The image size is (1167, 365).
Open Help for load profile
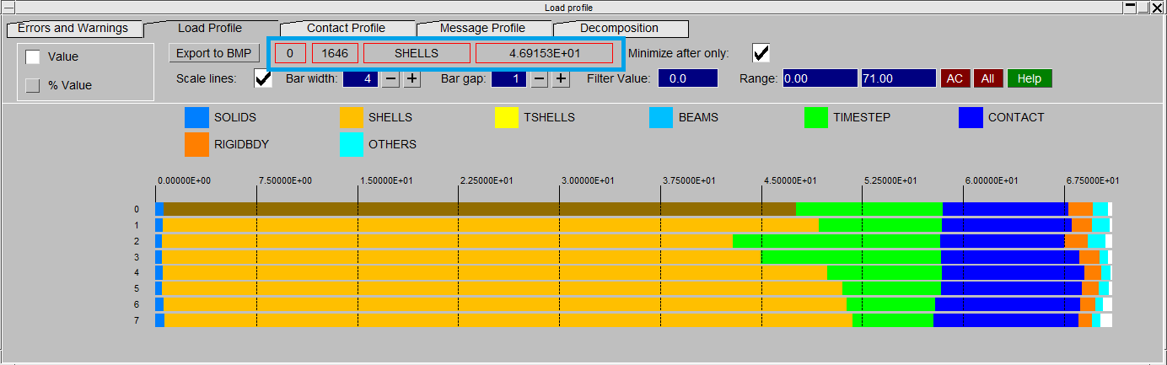point(1030,78)
